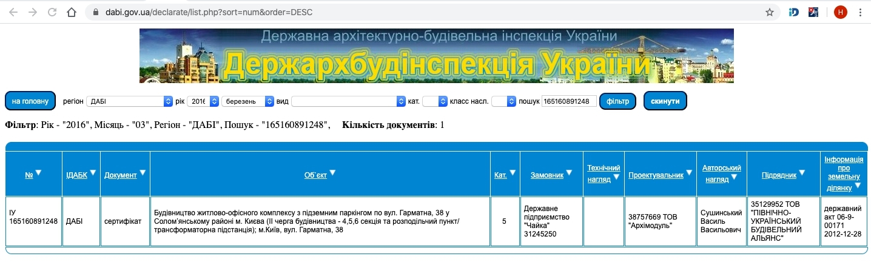Click the sort arrow next to земельну ділянку
The image size is (871, 262).
[857, 187]
